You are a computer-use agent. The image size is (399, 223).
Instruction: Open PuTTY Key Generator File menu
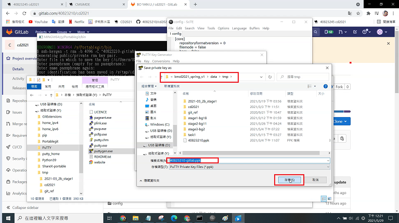139,61
